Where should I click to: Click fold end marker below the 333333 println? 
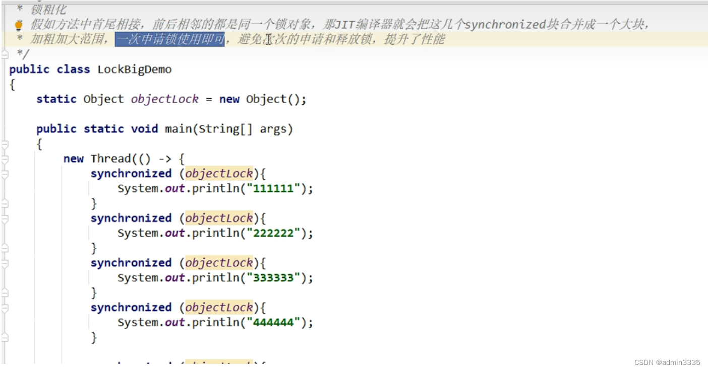point(5,293)
